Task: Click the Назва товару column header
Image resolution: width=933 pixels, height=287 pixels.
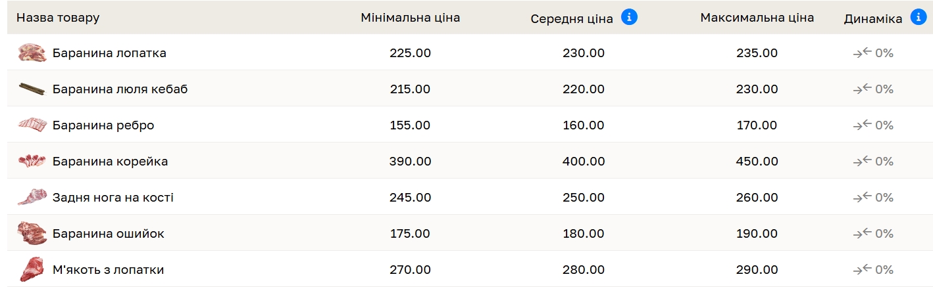Action: click(x=58, y=18)
